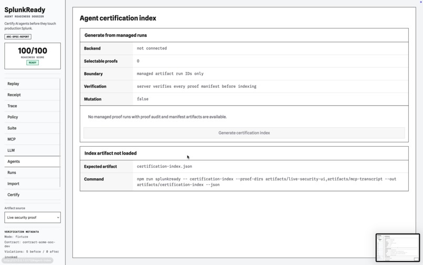Click the Mutation value 'false'
Screen dimensions: 423x265
tap(142, 99)
